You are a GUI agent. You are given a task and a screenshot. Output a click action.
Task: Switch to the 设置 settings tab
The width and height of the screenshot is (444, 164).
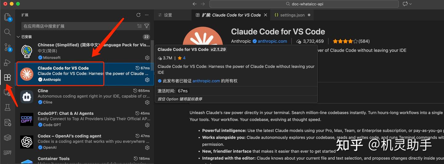pyautogui.click(x=168, y=15)
